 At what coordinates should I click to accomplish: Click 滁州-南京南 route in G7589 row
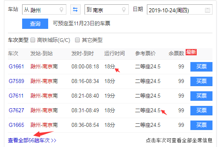point(44,81)
